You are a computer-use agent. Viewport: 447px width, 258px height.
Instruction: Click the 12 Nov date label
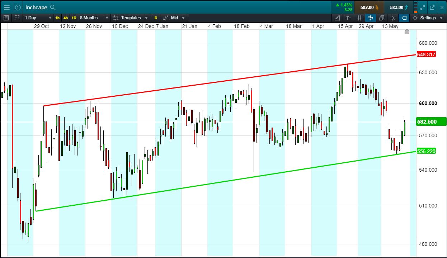[68, 26]
